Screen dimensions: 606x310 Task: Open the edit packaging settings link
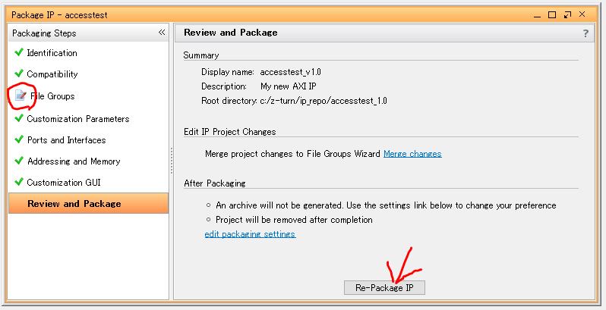[250, 234]
